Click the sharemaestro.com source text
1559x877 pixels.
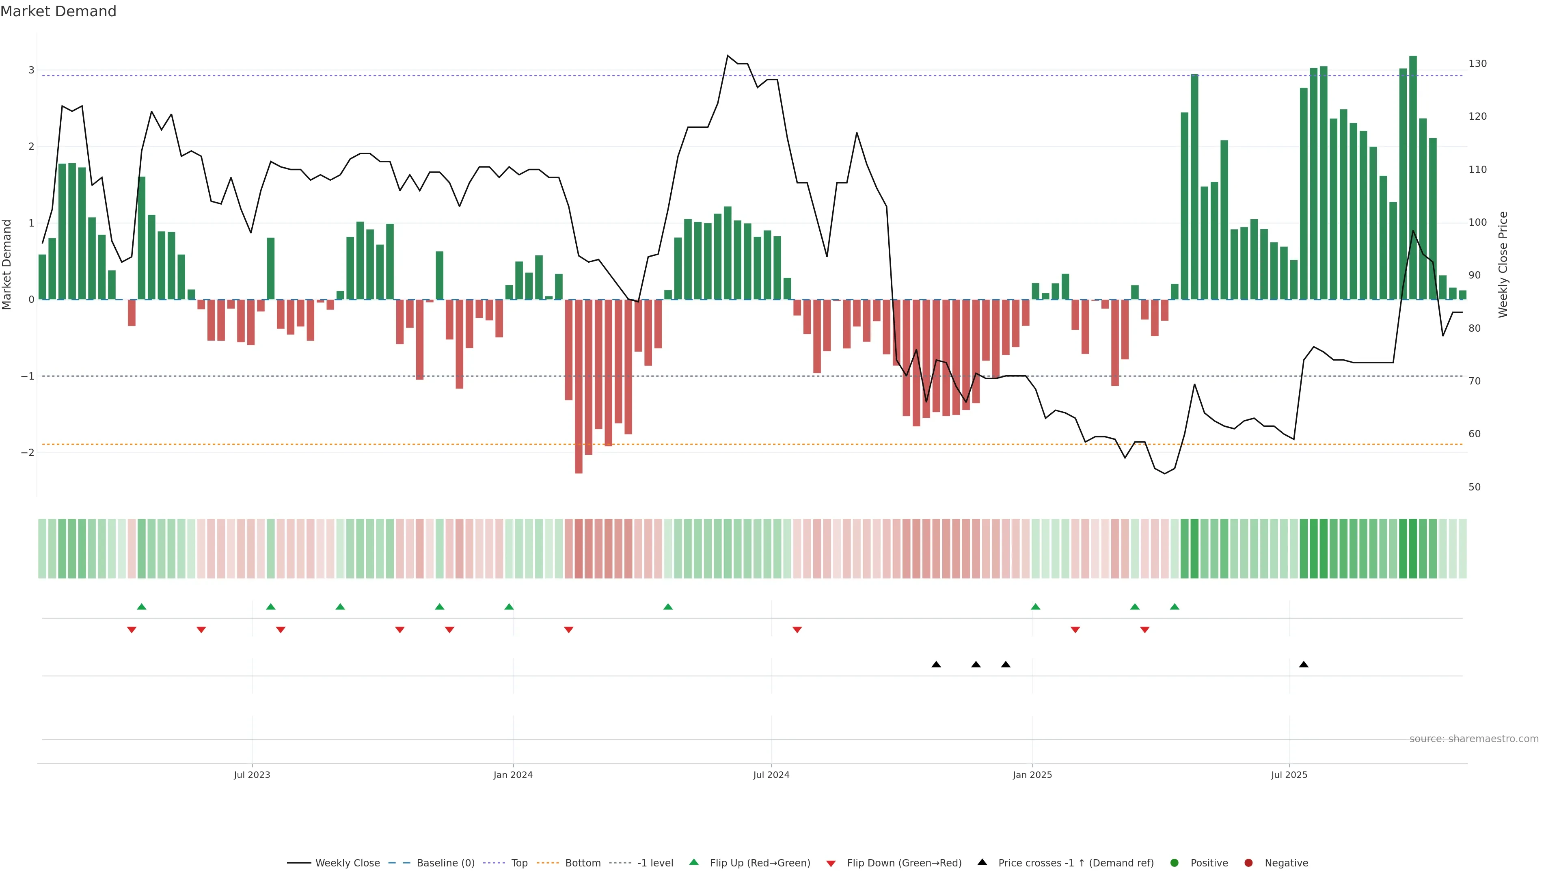[x=1474, y=739]
